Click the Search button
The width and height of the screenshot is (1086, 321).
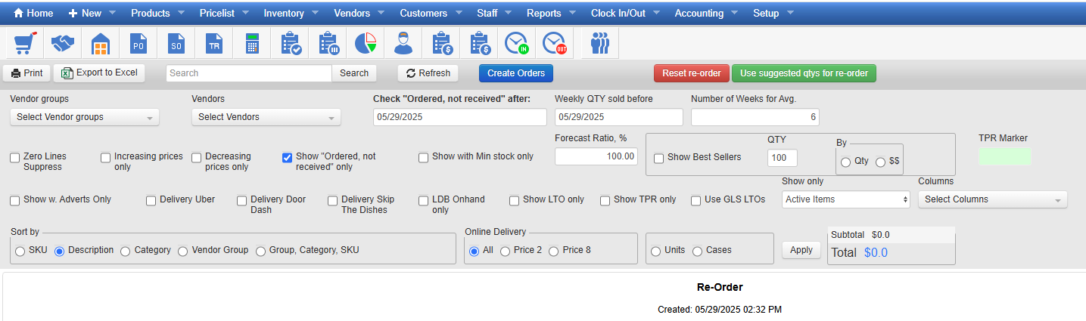click(354, 73)
